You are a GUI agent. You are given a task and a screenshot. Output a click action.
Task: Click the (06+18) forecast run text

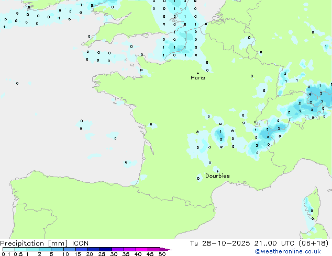pyautogui.click(x=314, y=243)
